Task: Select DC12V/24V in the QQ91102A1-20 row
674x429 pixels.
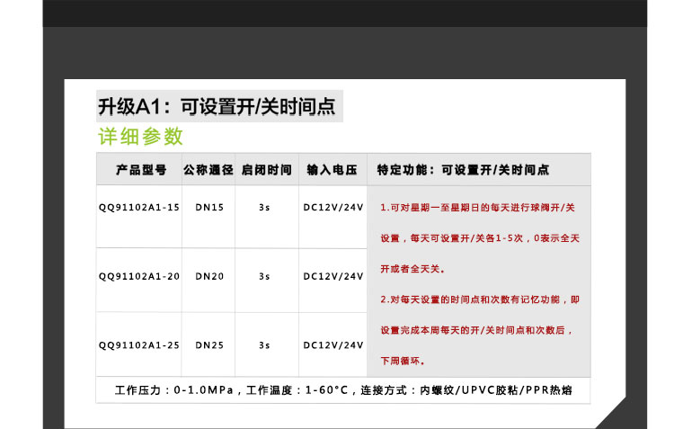Action: (333, 276)
